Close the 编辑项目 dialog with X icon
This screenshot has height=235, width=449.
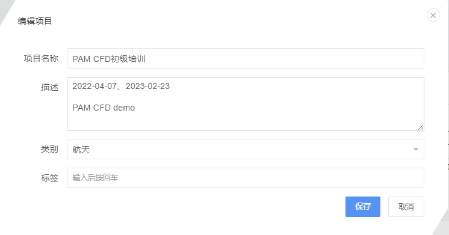pos(433,15)
